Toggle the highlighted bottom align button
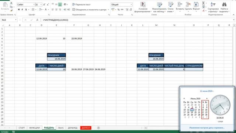 [60, 4]
